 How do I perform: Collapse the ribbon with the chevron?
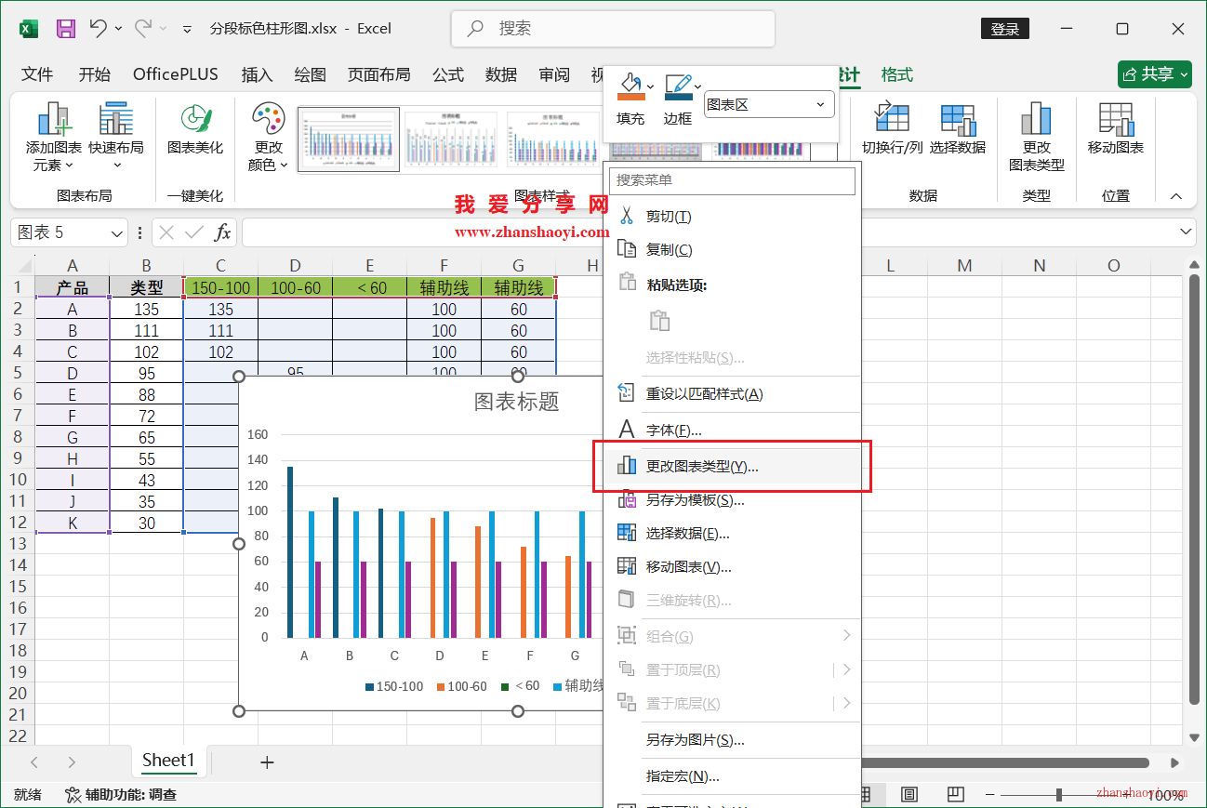1175,196
